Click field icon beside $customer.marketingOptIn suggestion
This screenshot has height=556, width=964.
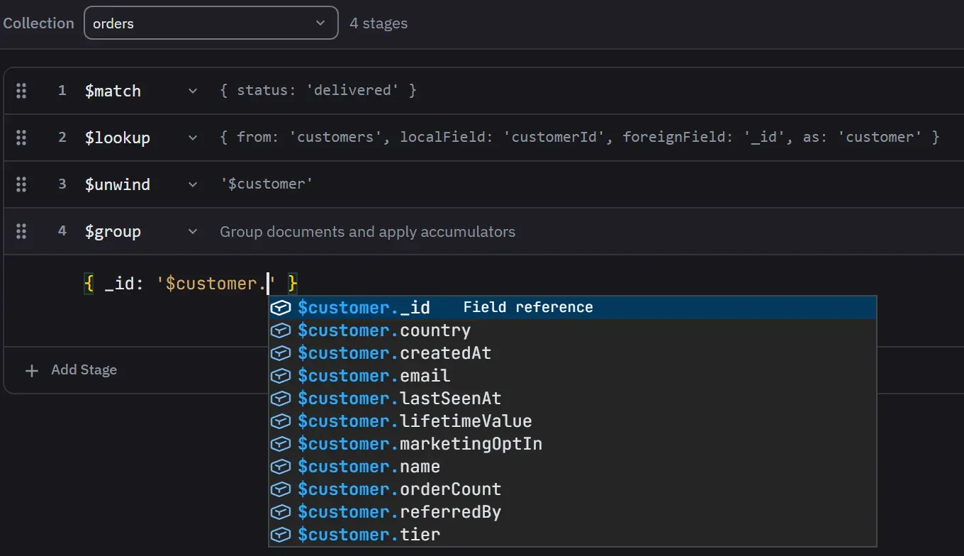click(x=281, y=444)
